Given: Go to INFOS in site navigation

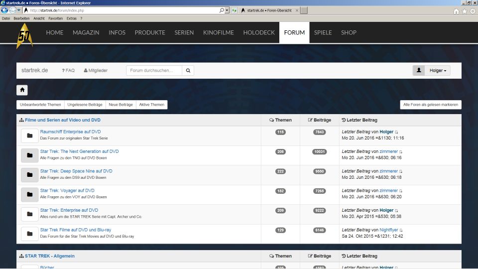Looking at the screenshot, I should 117,33.
